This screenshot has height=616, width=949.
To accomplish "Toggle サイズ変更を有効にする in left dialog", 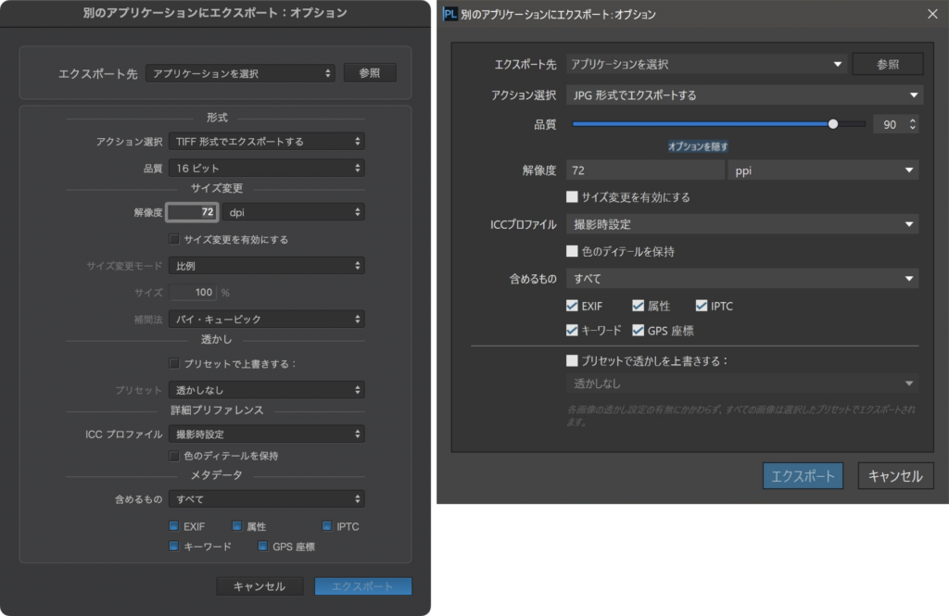I will (173, 239).
